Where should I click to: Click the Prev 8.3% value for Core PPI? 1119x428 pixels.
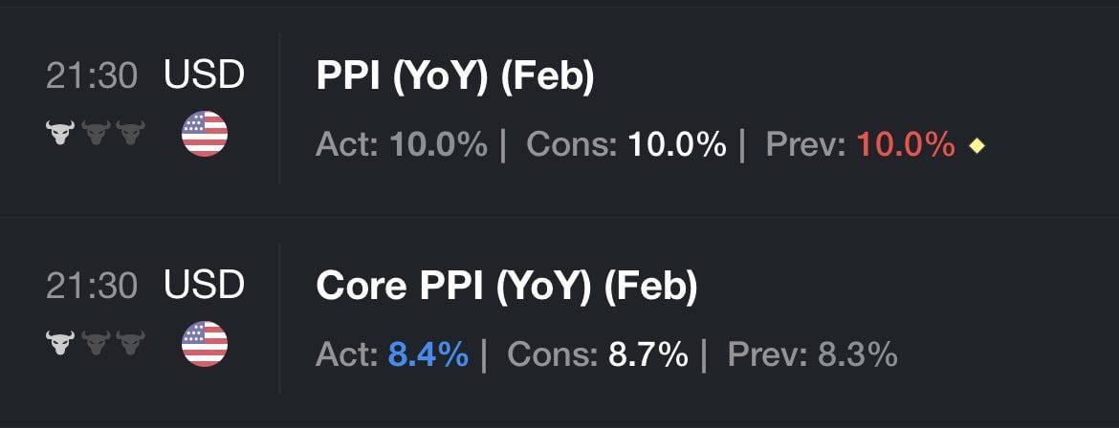[x=857, y=355]
